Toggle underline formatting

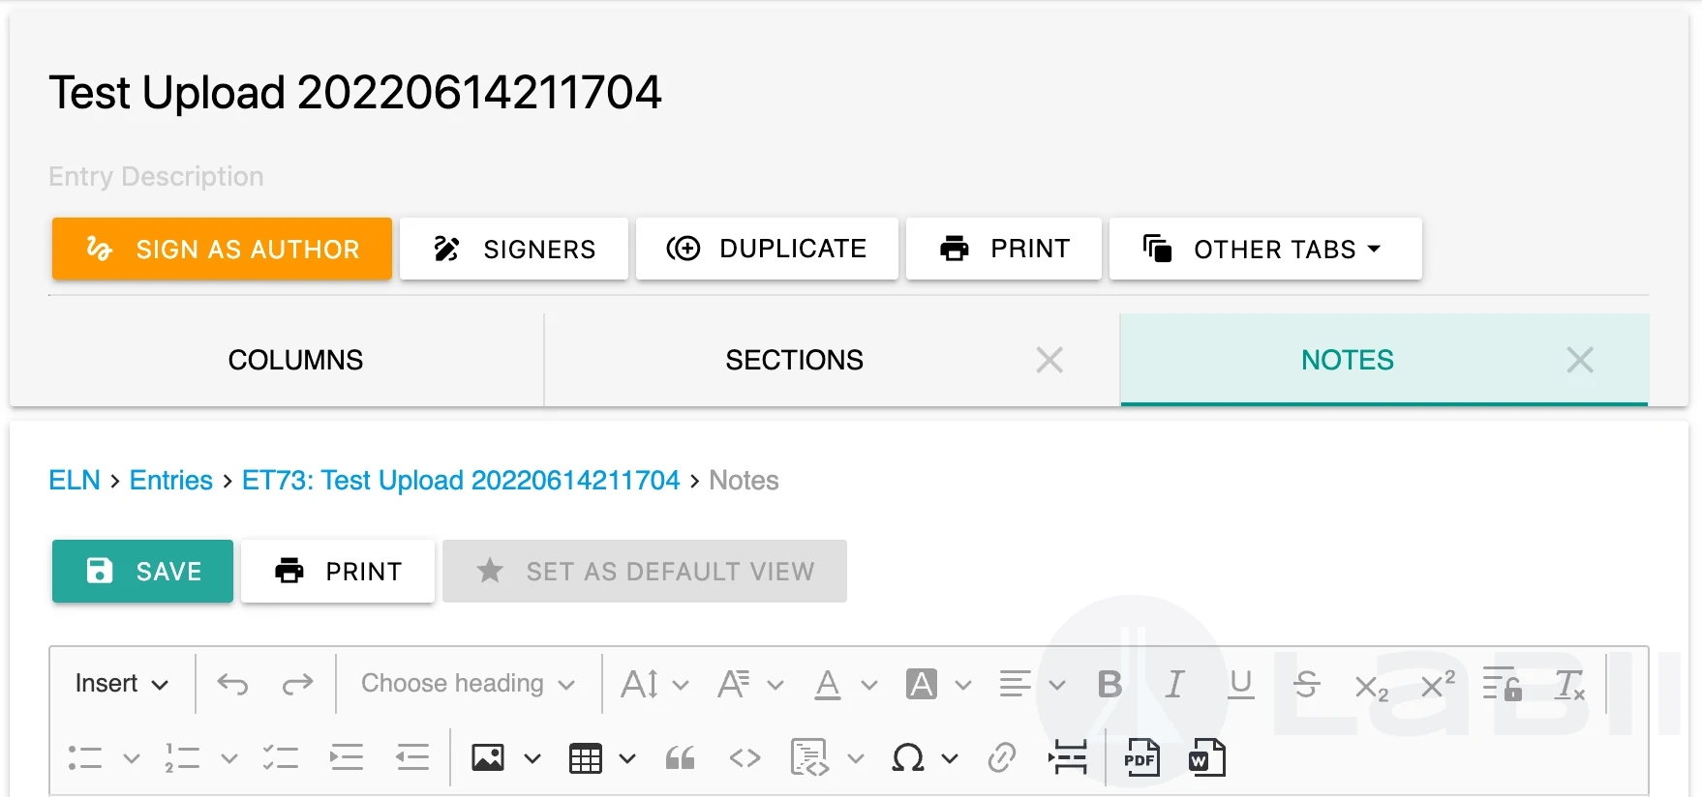click(x=1240, y=684)
